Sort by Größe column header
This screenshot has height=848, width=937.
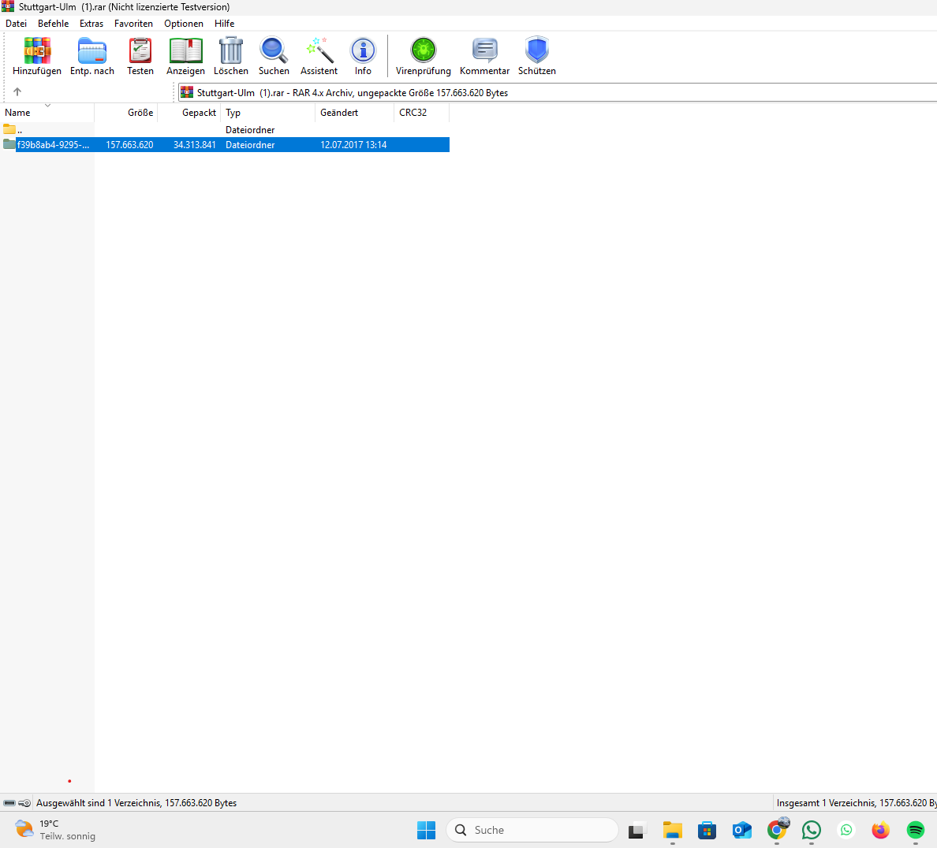pyautogui.click(x=126, y=112)
